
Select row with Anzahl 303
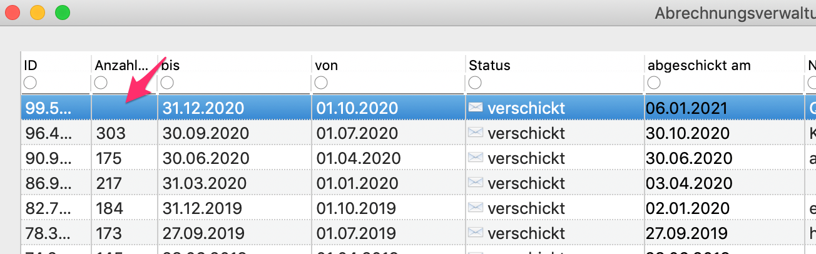tap(418, 133)
